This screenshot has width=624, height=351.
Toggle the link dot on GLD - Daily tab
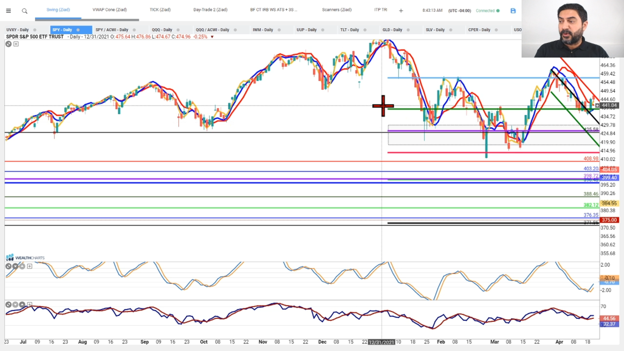coord(408,30)
